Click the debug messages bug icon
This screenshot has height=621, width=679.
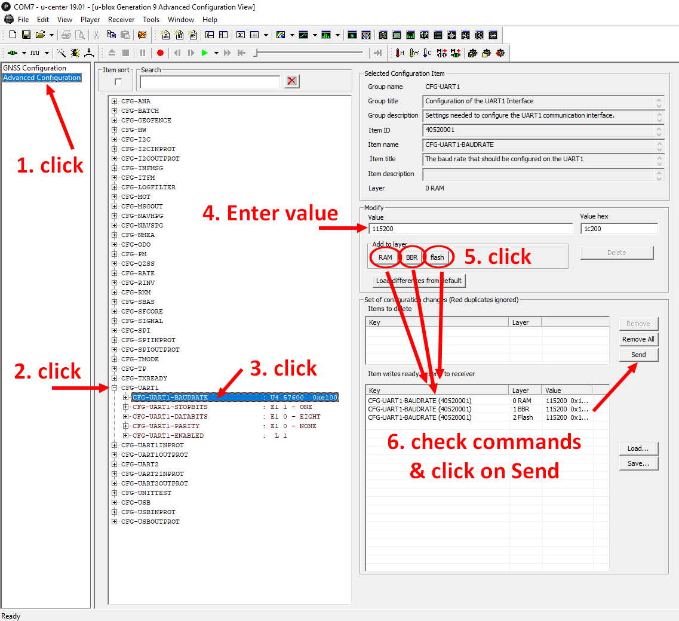pos(75,53)
